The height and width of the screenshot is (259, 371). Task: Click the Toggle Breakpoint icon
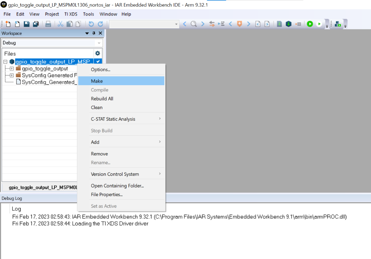coord(298,24)
